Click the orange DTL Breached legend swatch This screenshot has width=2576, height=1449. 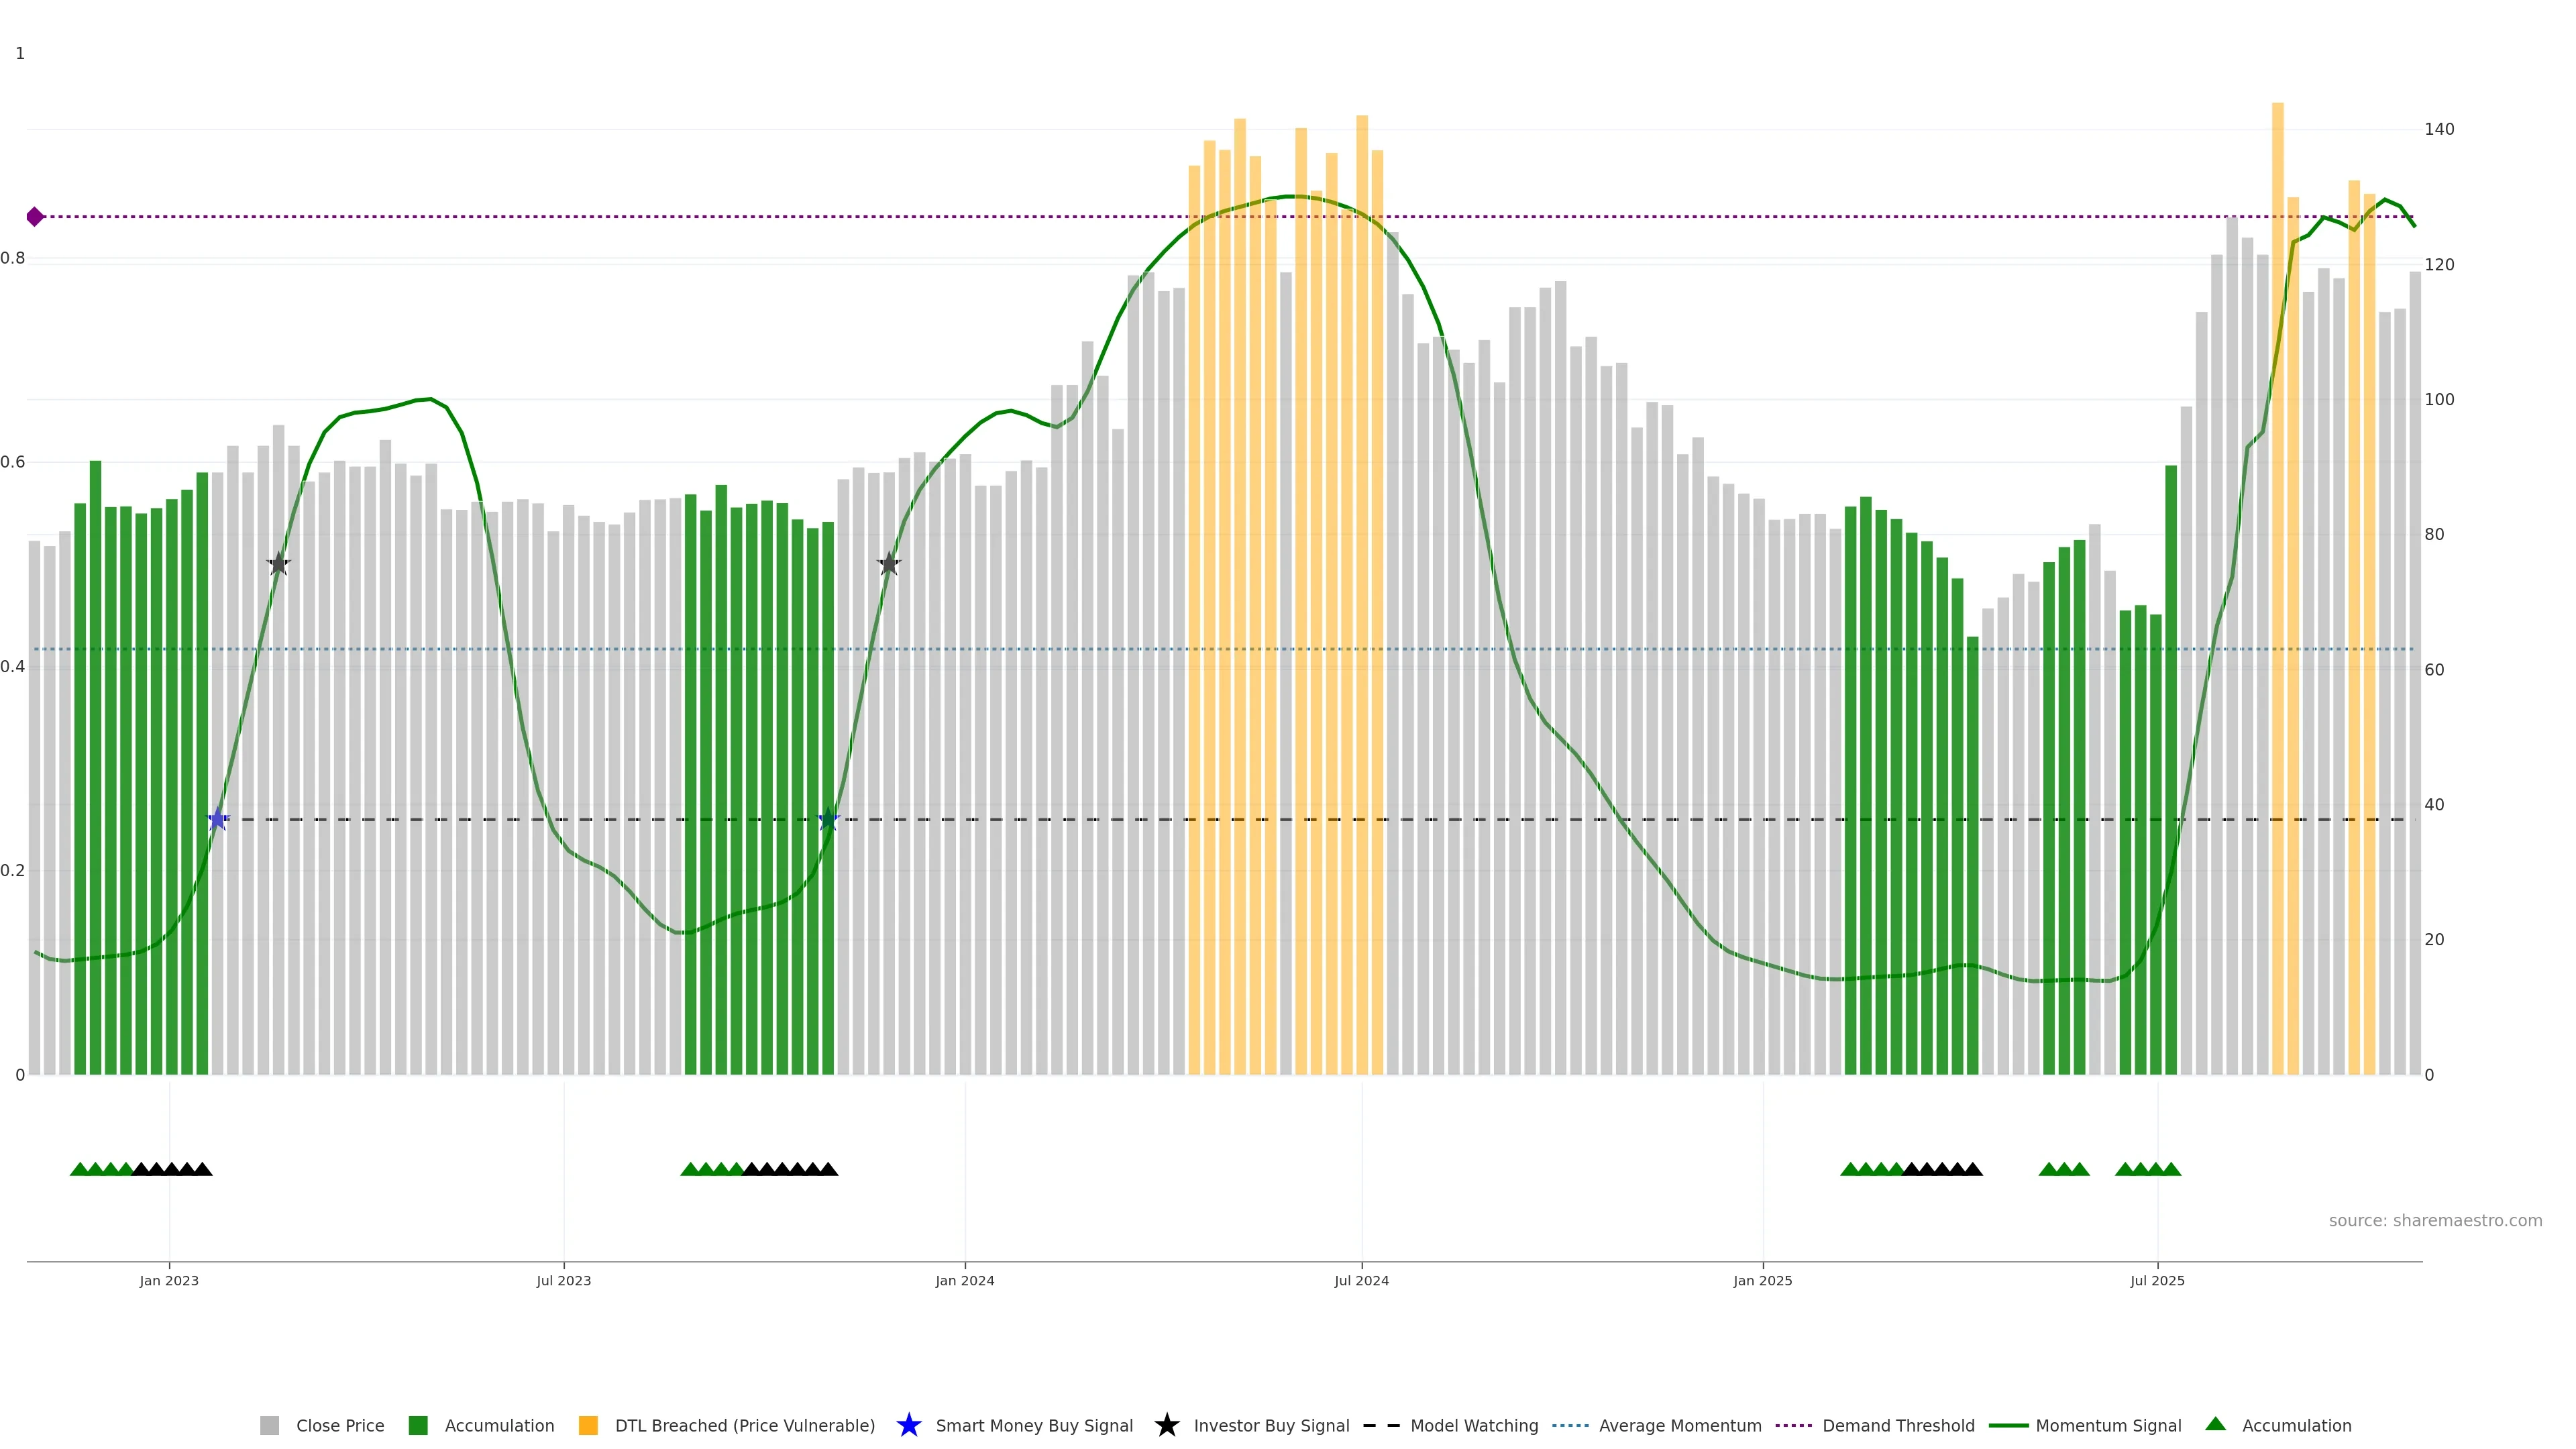coord(588,1426)
